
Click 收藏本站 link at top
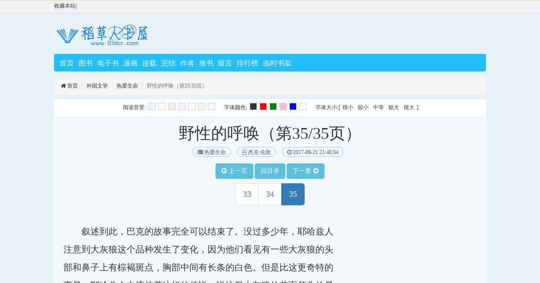[x=65, y=6]
